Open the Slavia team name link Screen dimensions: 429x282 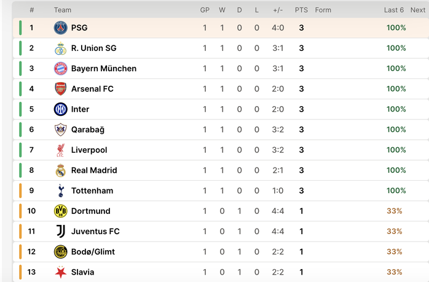[82, 272]
